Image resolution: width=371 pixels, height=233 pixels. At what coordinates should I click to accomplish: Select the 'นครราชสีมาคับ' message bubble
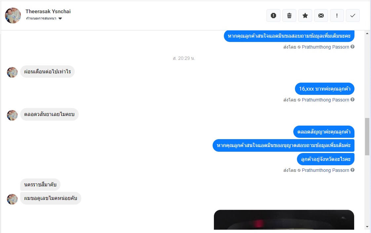click(40, 184)
